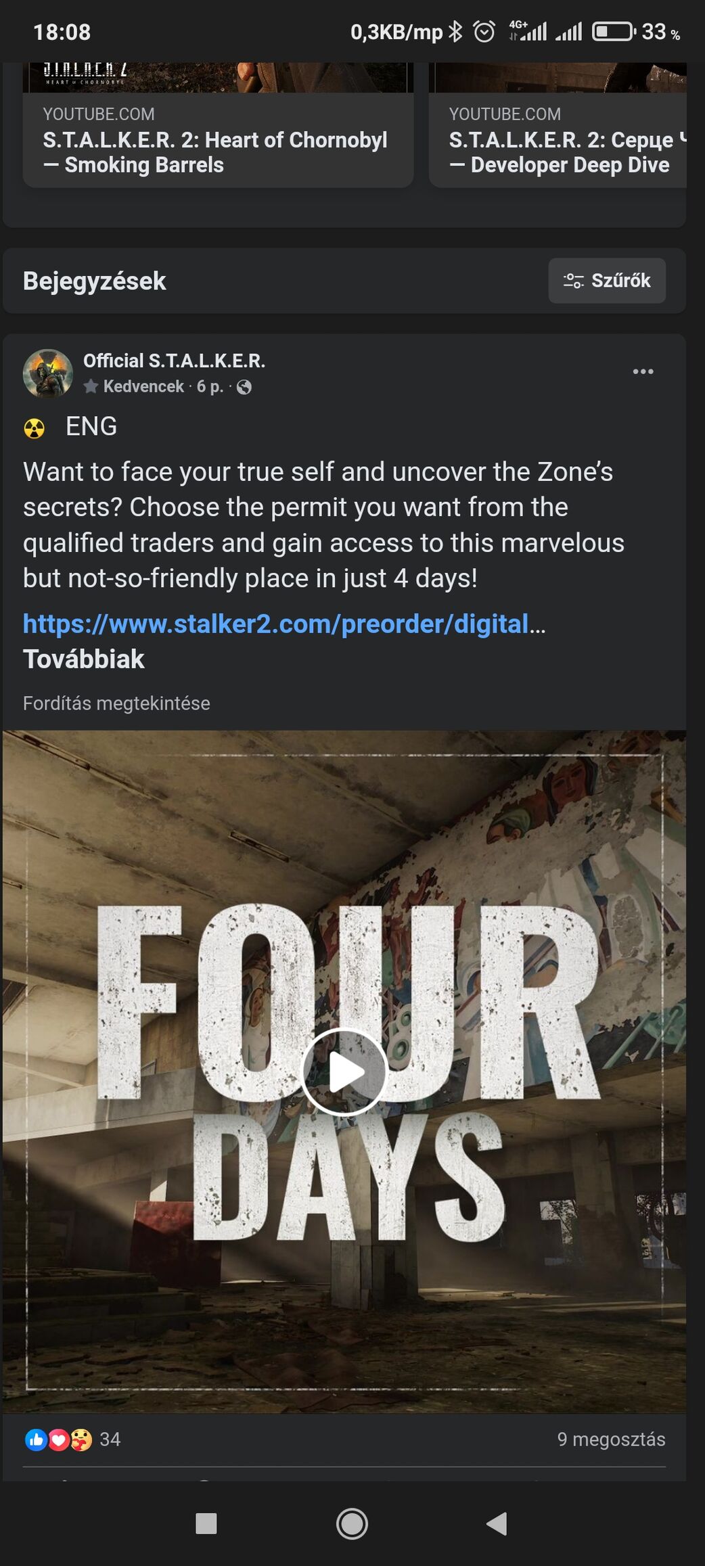
Task: Tap the blue like reaction icon
Action: 36,1440
